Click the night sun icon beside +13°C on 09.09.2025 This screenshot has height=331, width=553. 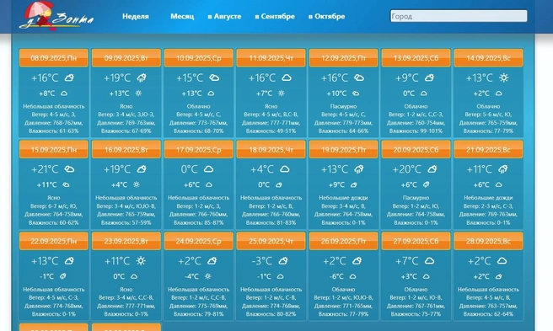pyautogui.click(x=138, y=93)
